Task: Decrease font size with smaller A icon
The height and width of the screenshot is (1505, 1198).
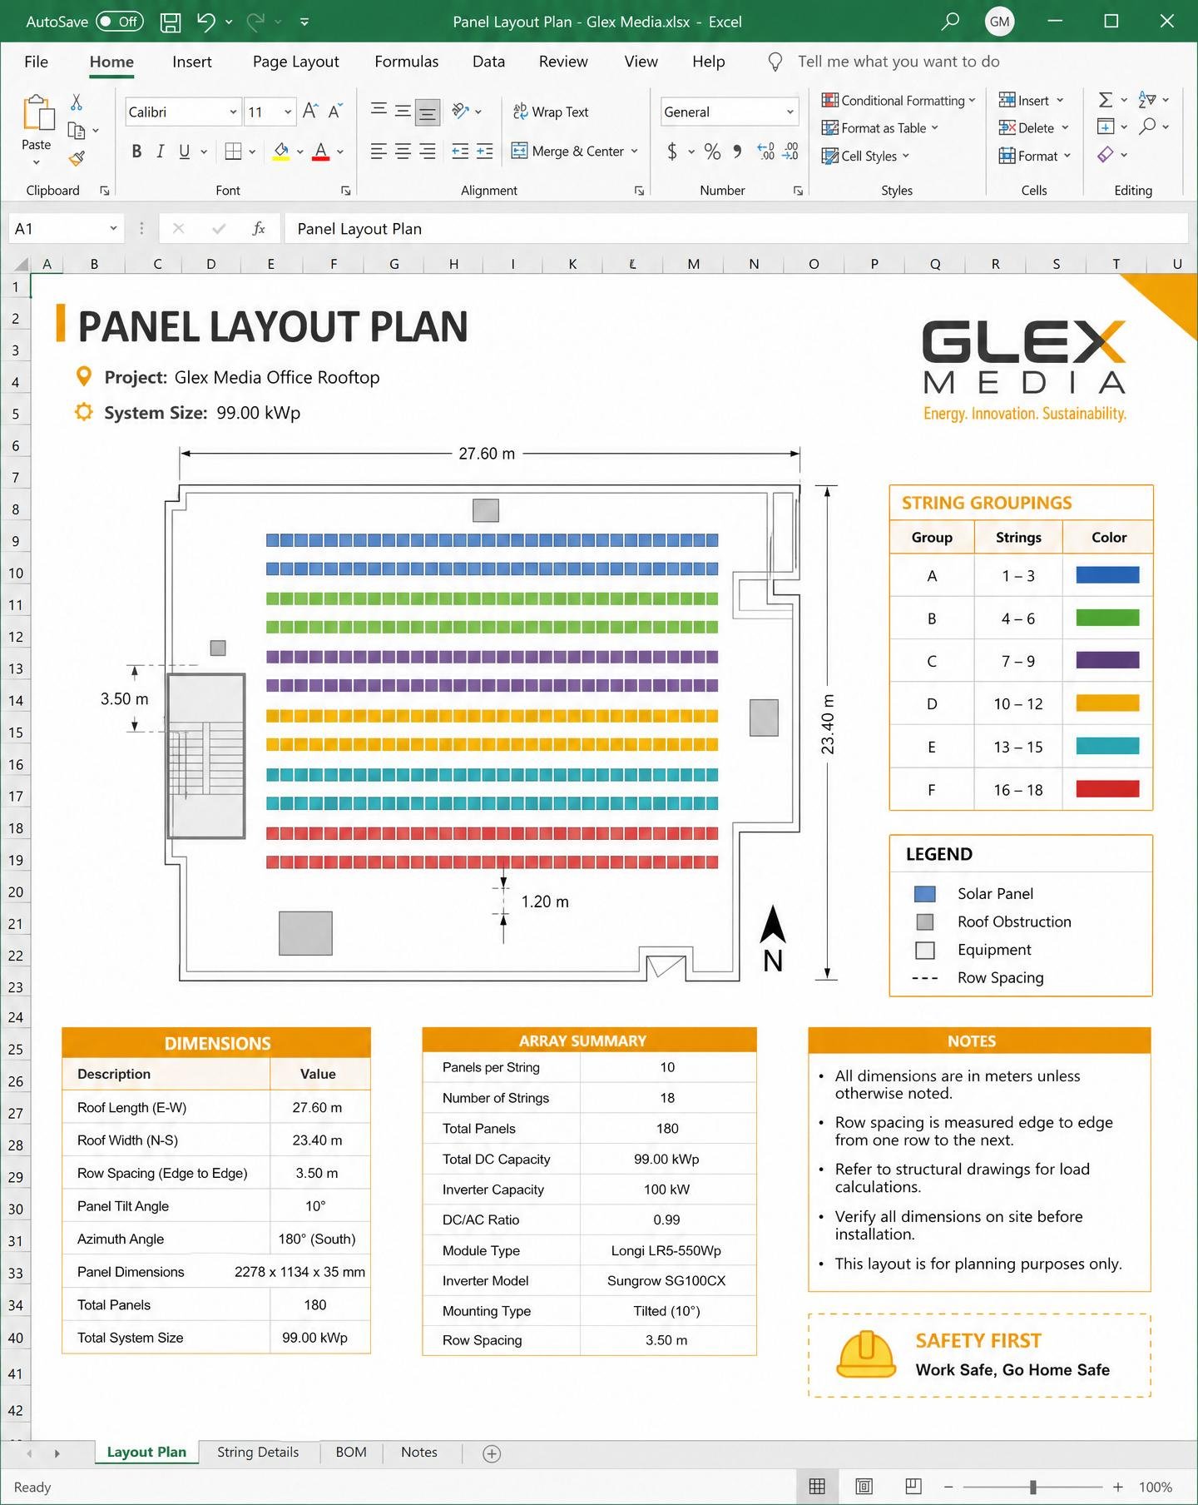Action: tap(335, 111)
